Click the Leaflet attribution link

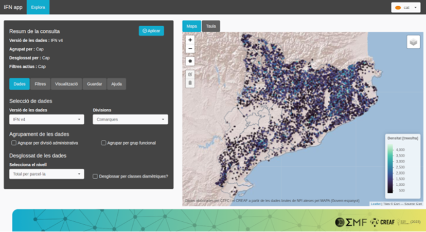click(x=376, y=204)
